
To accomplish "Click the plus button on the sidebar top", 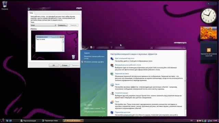I will tap(208, 4).
